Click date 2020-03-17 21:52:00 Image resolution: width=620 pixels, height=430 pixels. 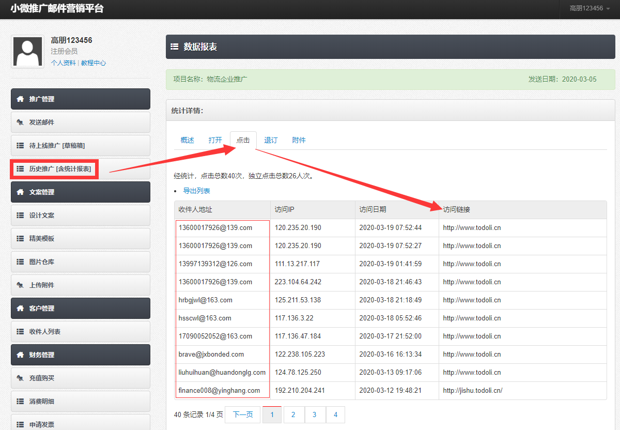[x=391, y=336]
